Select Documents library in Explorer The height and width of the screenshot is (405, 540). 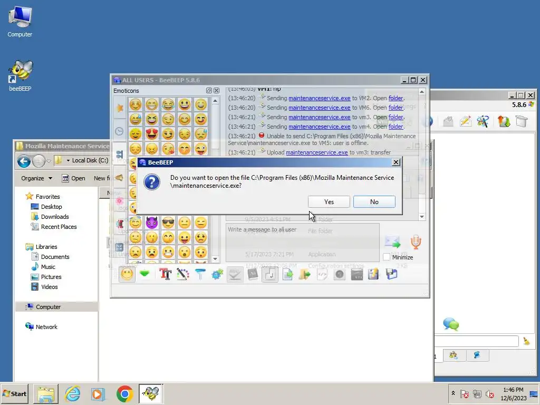click(50, 257)
